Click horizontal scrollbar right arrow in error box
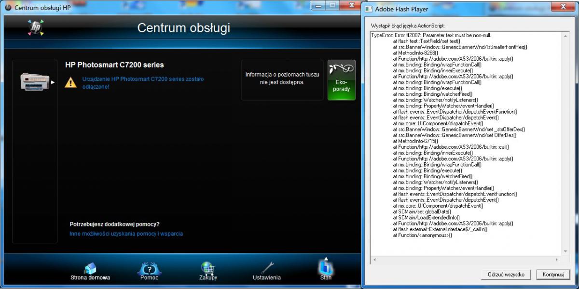 (x=557, y=260)
